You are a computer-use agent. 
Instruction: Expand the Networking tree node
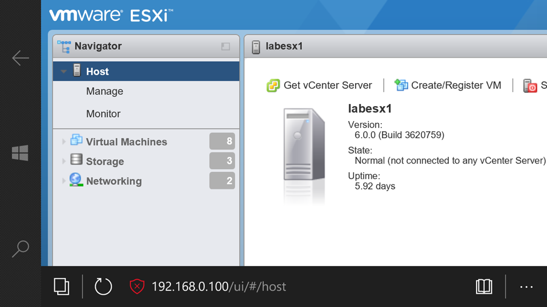pyautogui.click(x=64, y=181)
